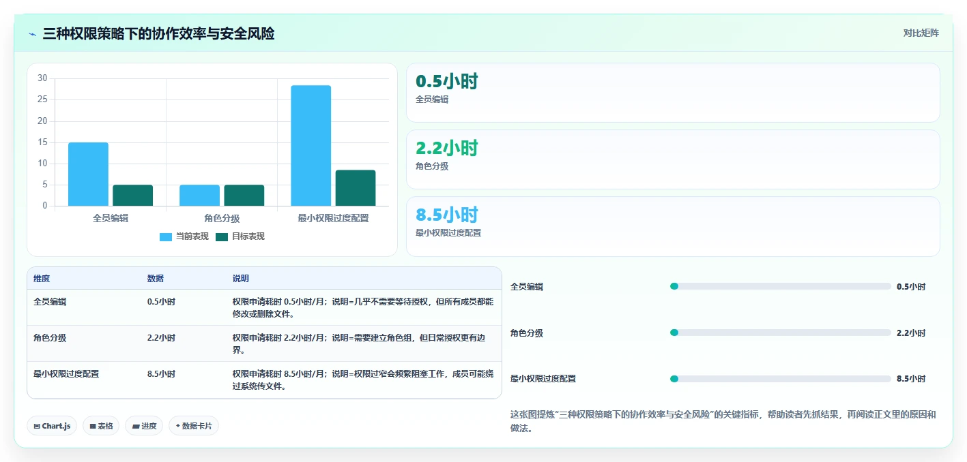Click the footer caption starting 这张图提炼
This screenshot has width=967, height=462.
(723, 422)
